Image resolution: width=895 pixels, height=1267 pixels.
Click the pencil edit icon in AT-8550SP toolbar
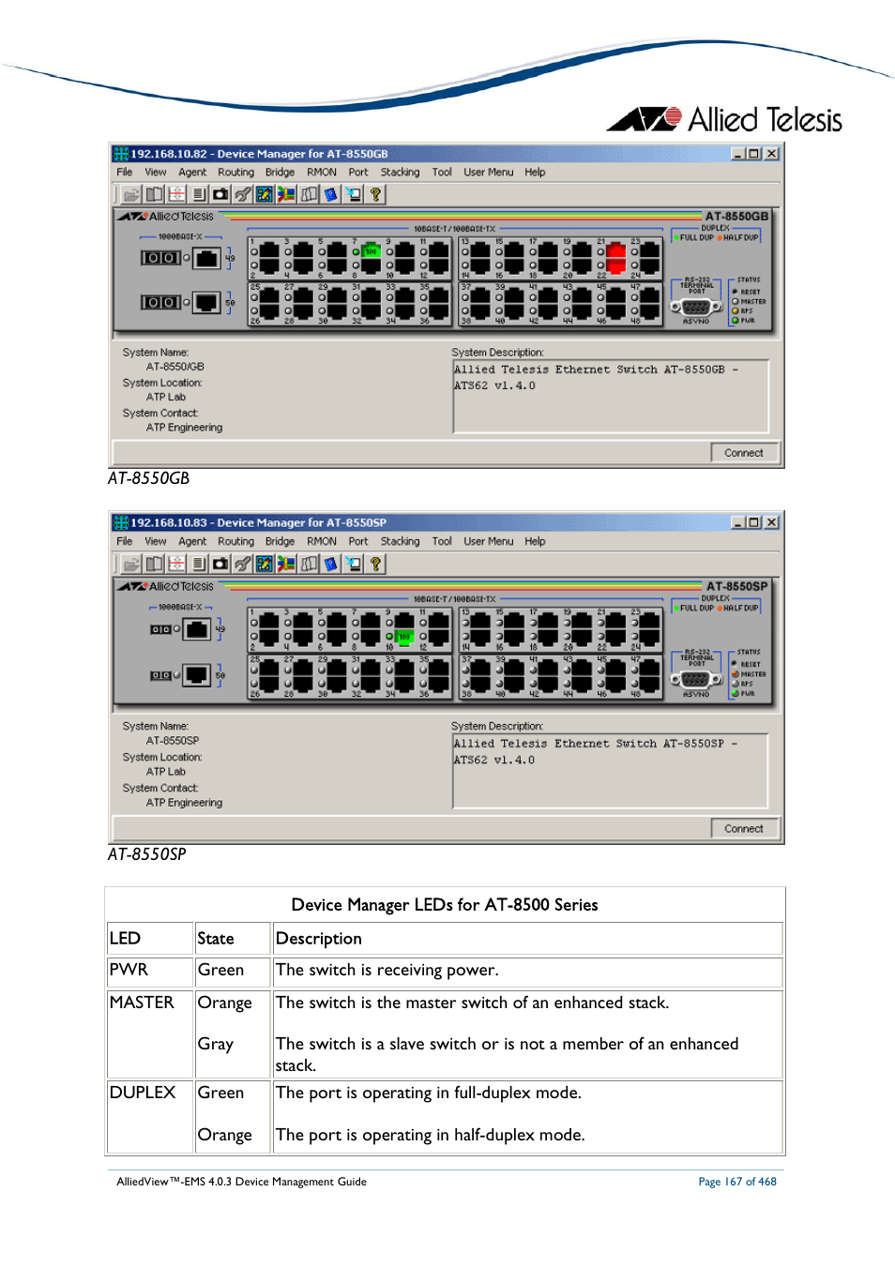pyautogui.click(x=265, y=564)
